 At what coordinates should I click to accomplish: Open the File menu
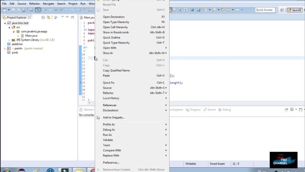(x=4, y=4)
